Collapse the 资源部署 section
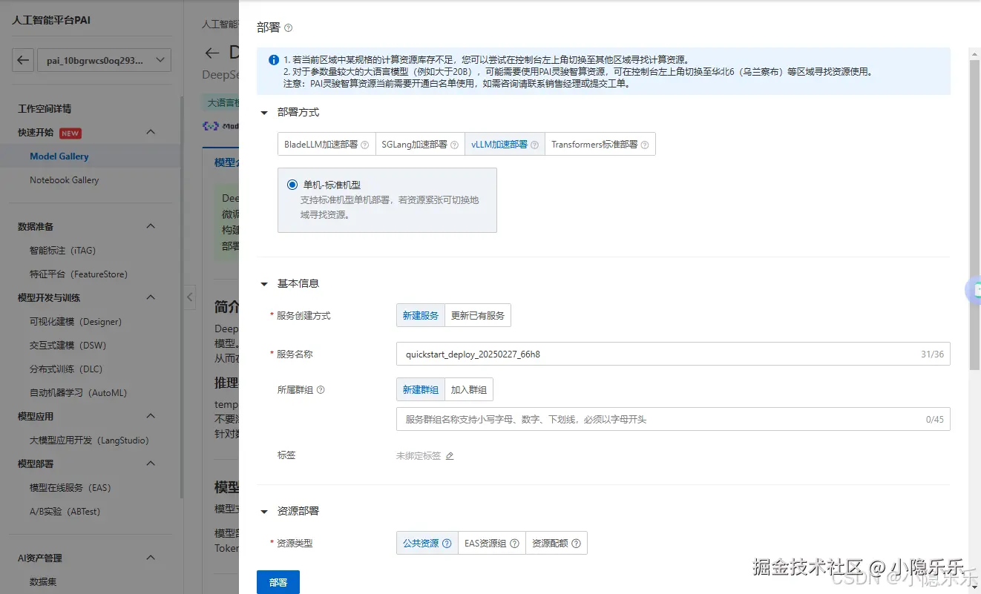Screen dimensions: 981x594 coord(264,510)
